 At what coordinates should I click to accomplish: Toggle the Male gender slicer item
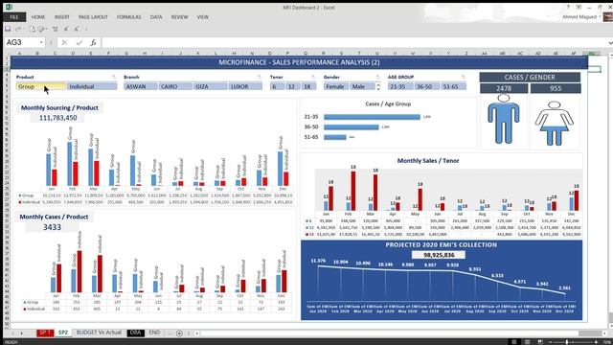(x=362, y=86)
